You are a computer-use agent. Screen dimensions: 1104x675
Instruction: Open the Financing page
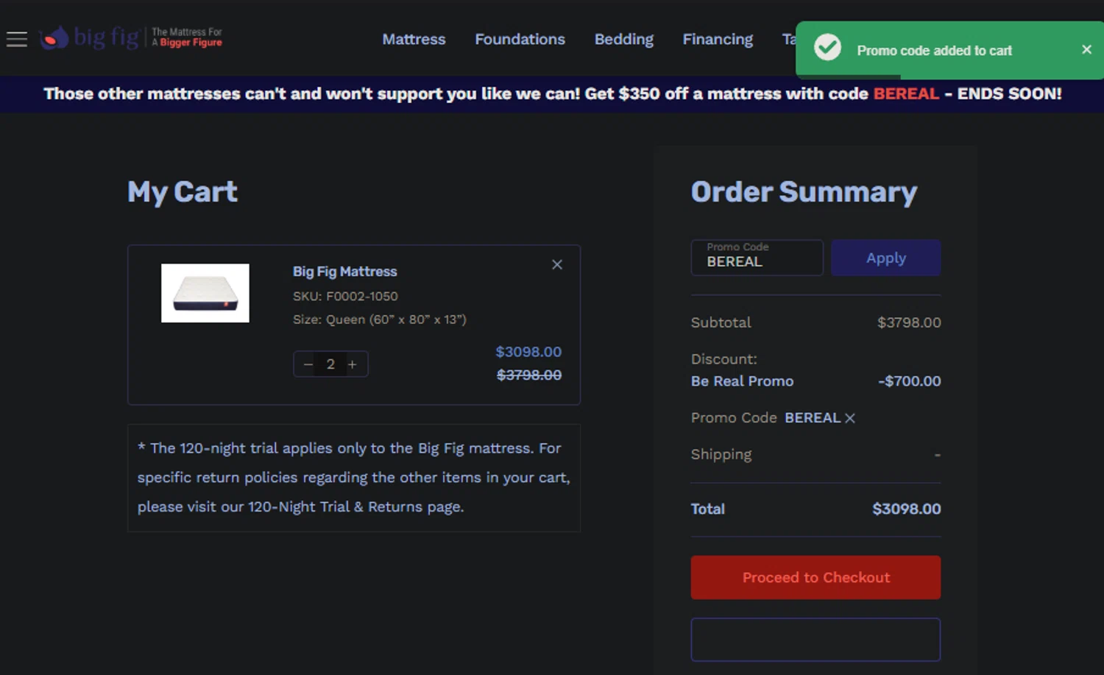(x=718, y=39)
